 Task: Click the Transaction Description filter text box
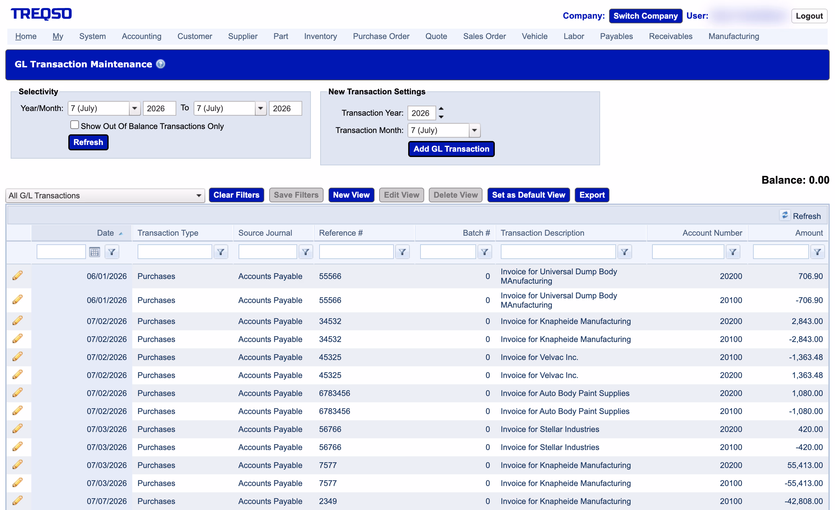point(558,252)
